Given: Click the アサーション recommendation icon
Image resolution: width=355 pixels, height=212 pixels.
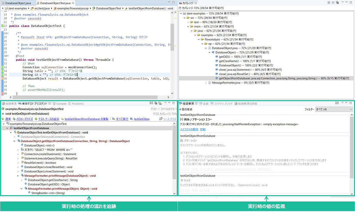Looking at the screenshot, I should 182,140.
